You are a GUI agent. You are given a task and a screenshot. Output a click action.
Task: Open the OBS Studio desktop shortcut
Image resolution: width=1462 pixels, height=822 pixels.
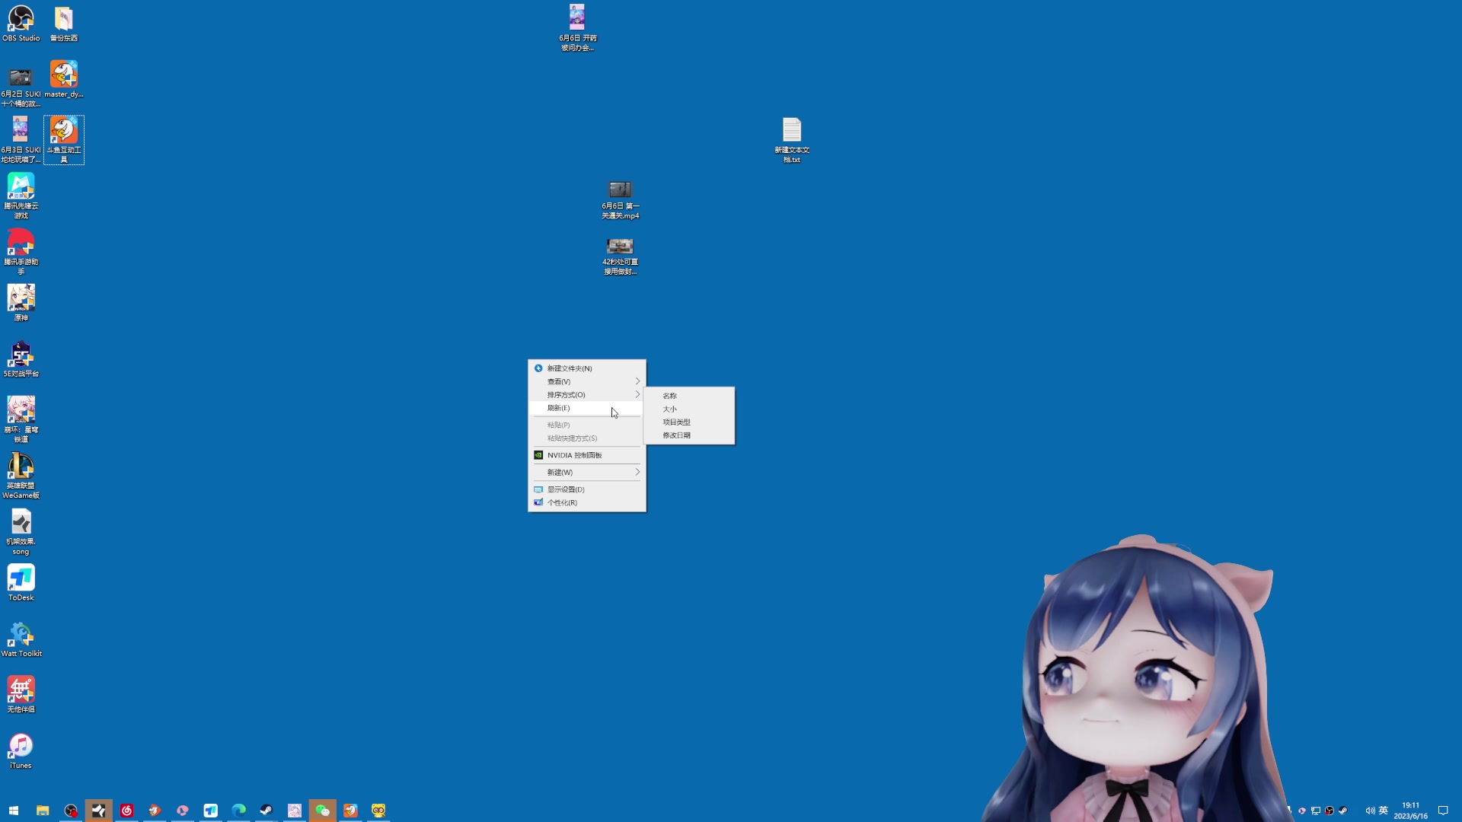[x=21, y=19]
